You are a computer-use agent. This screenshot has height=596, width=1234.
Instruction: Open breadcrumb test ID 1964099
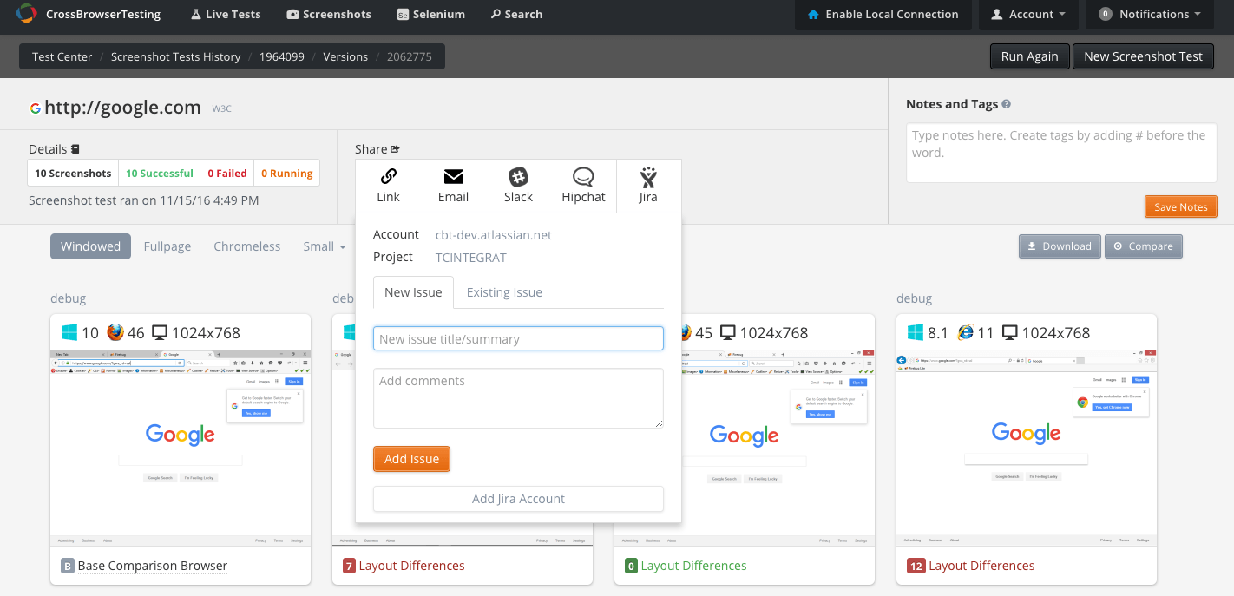[282, 56]
